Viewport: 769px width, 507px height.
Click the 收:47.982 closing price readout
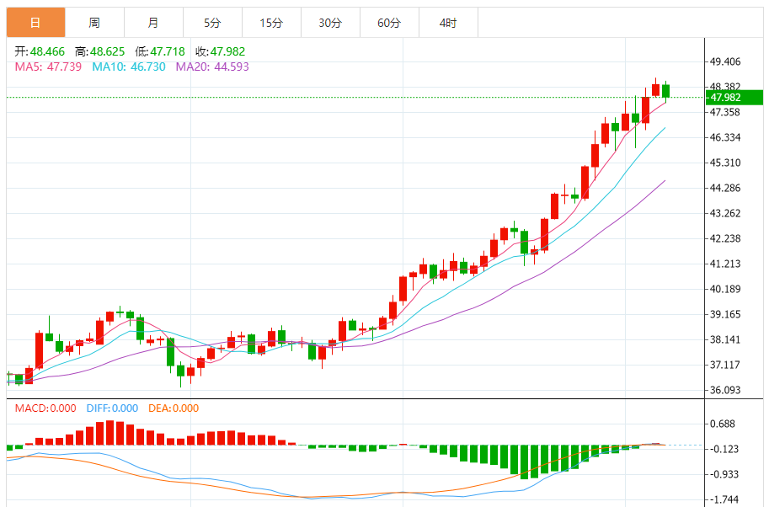(x=220, y=51)
